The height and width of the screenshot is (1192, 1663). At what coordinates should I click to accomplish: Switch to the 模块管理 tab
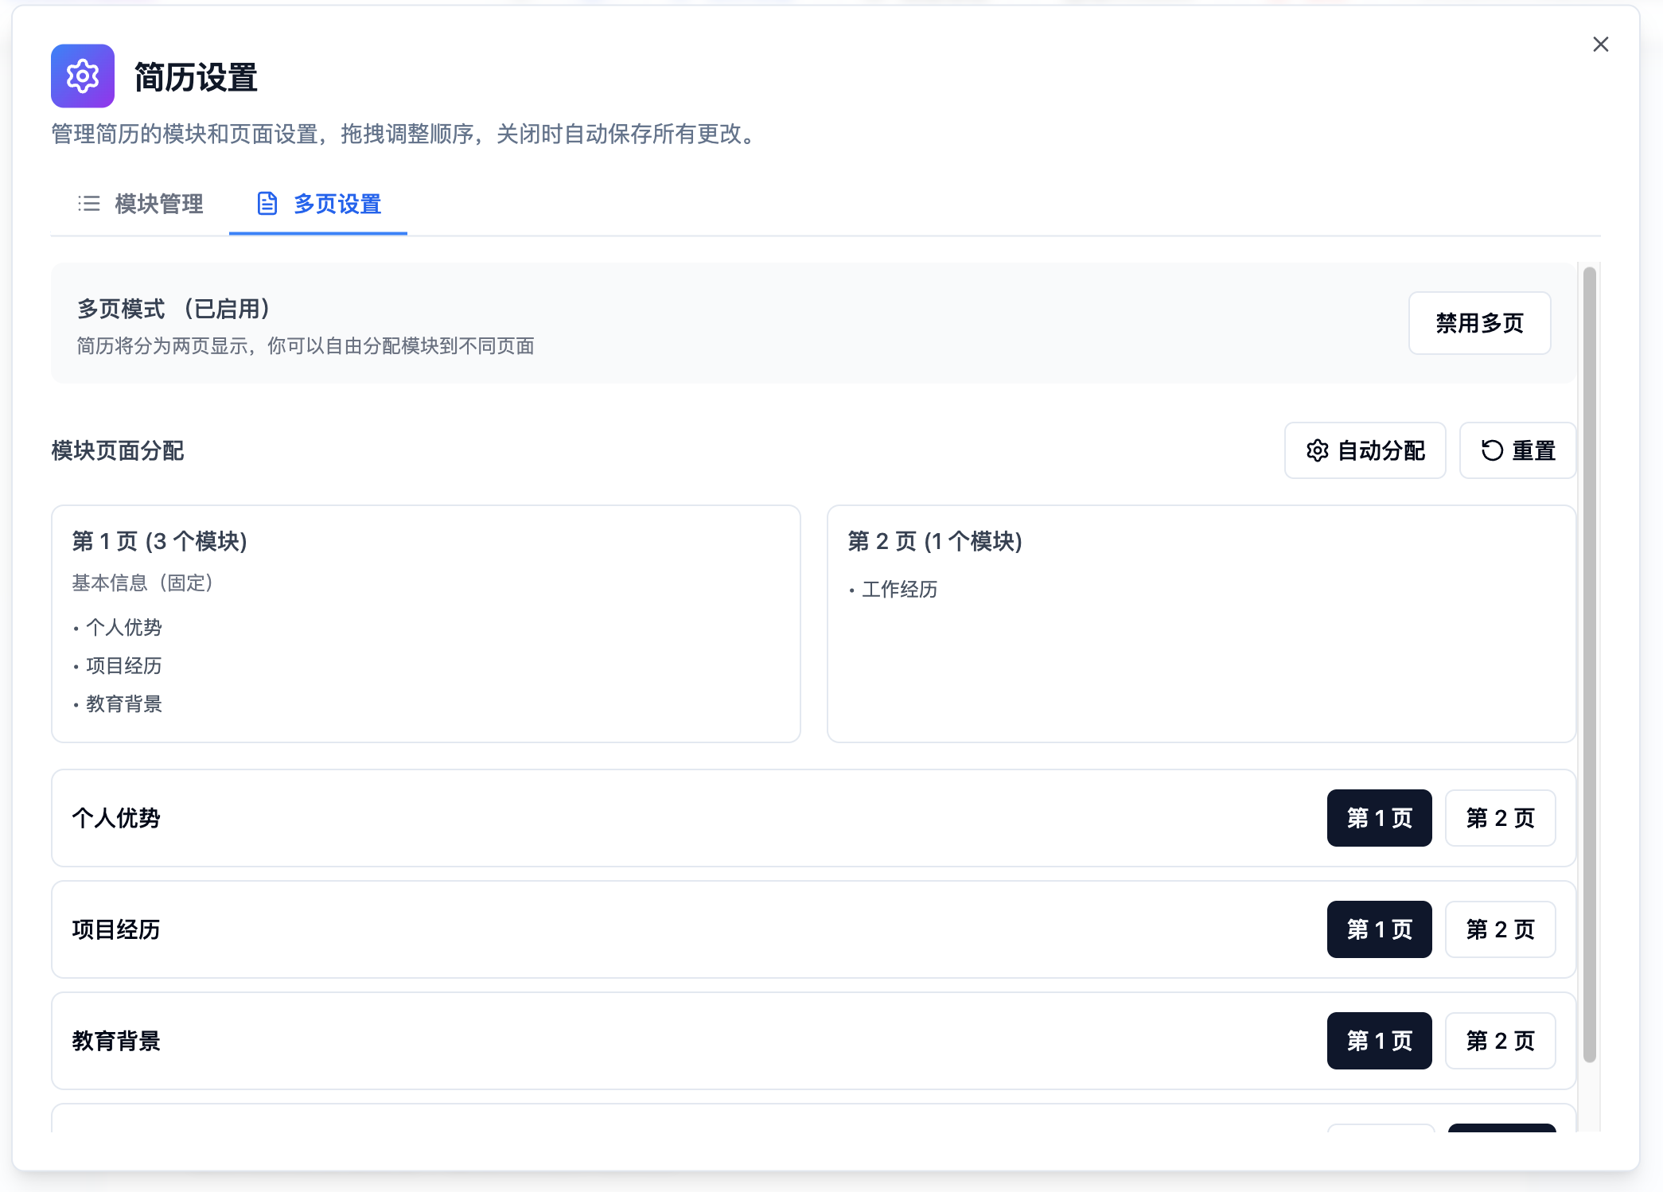(158, 205)
